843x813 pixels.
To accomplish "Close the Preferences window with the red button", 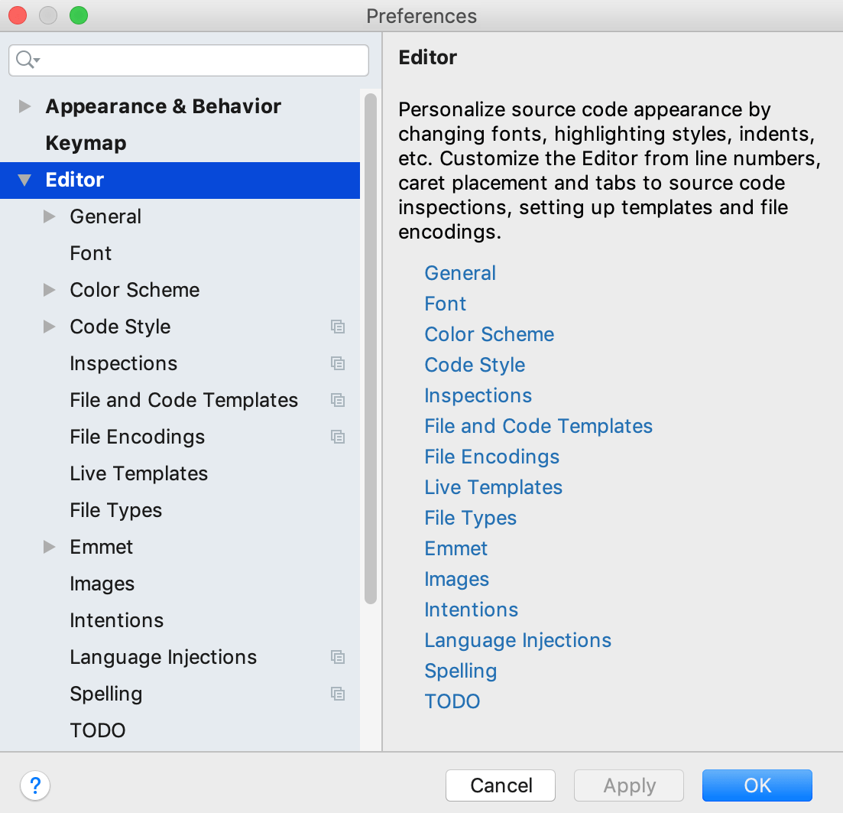I will [x=18, y=15].
